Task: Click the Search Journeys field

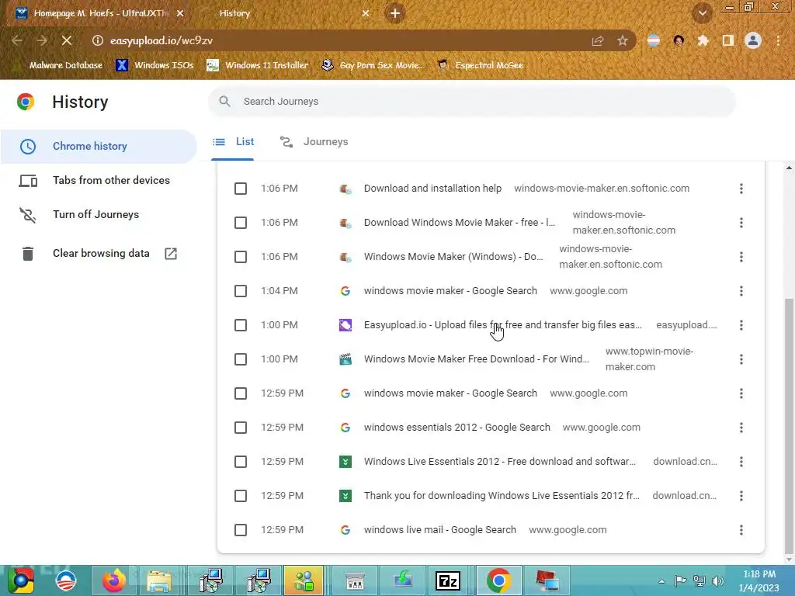Action: (471, 102)
